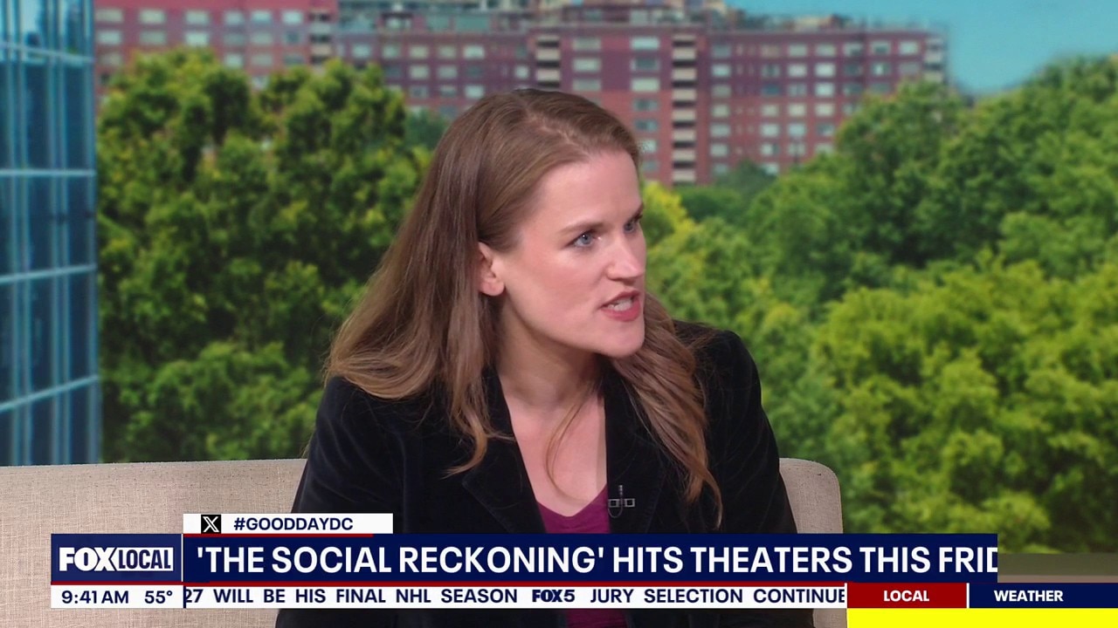The width and height of the screenshot is (1118, 628).
Task: Click the red LOCAL tab
Action: point(907,596)
